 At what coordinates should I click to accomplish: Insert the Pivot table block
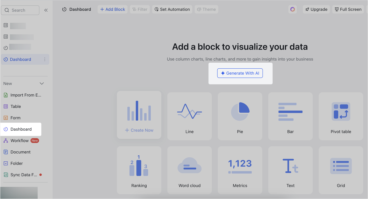pos(341,116)
